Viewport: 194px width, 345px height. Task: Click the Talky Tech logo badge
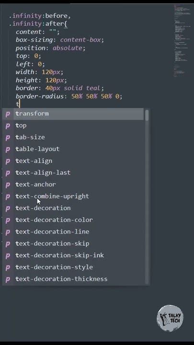pyautogui.click(x=170, y=318)
